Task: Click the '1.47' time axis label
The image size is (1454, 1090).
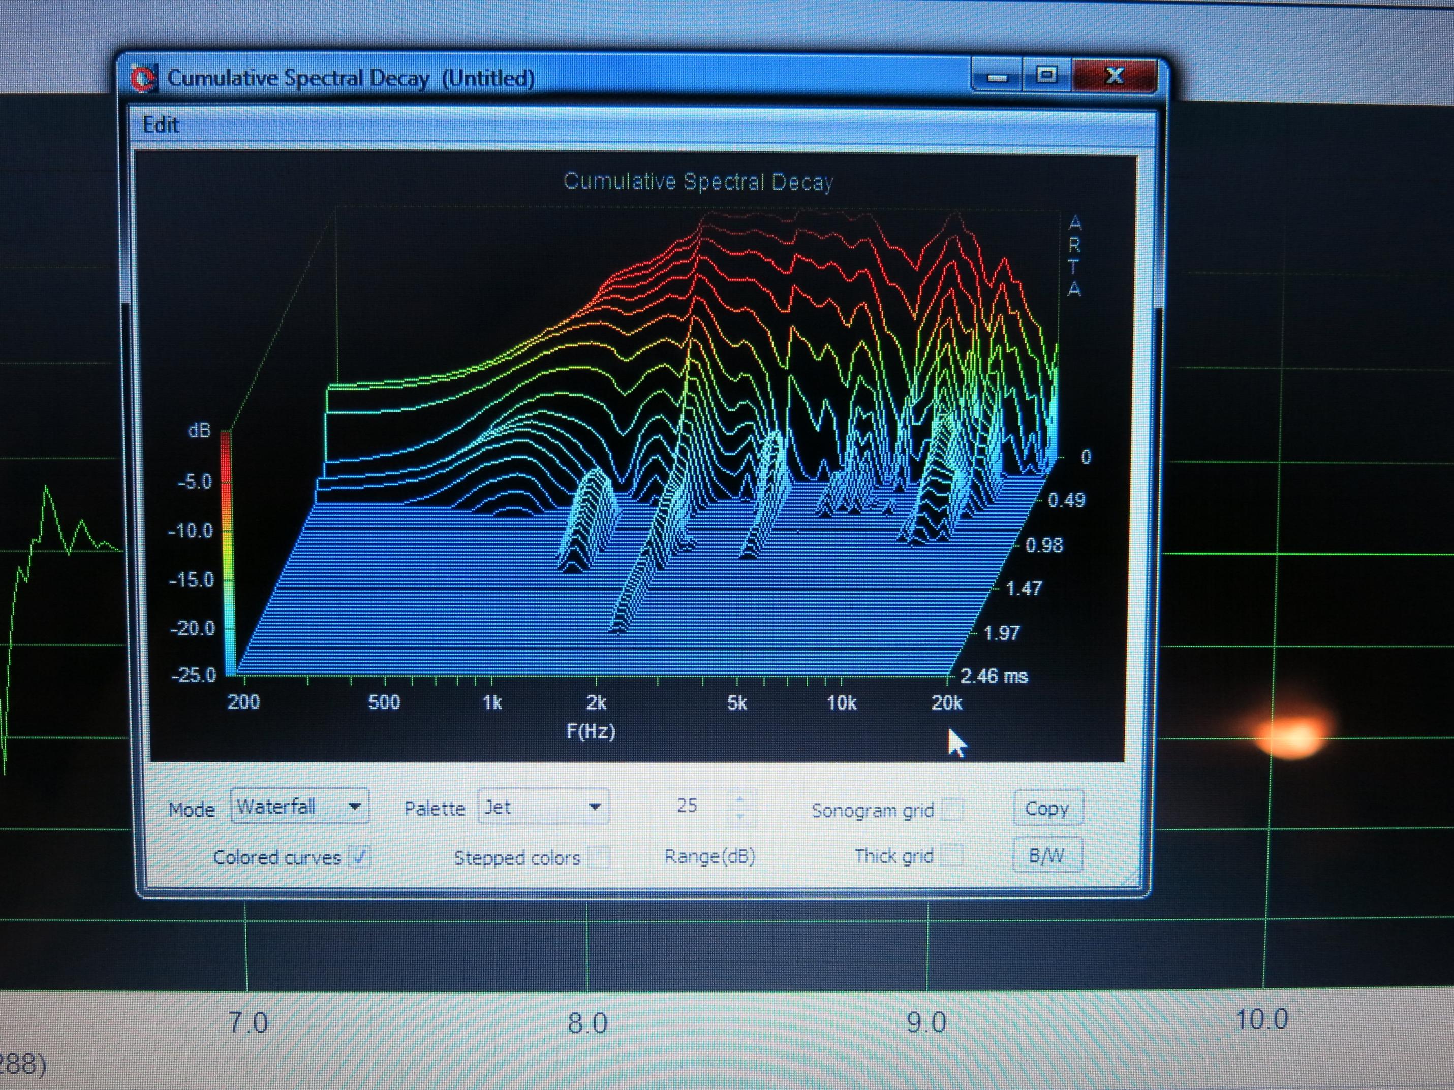Action: (1024, 588)
